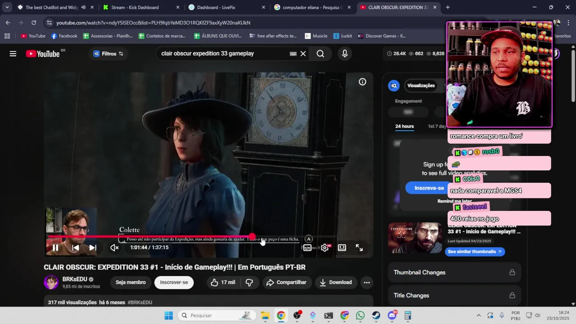Skip to the next video
This screenshot has height=324, width=576.
click(93, 247)
